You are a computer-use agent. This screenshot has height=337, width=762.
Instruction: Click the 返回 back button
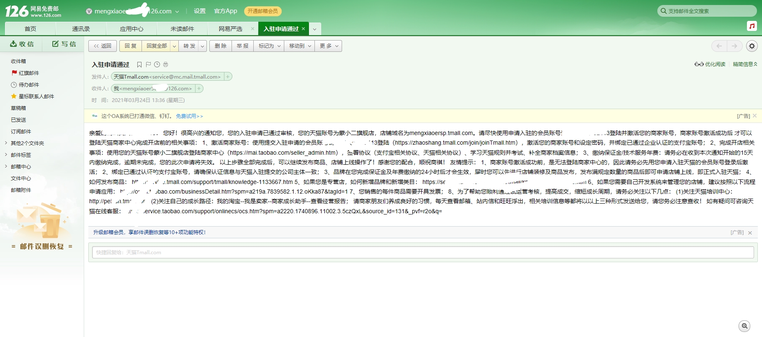(x=103, y=46)
